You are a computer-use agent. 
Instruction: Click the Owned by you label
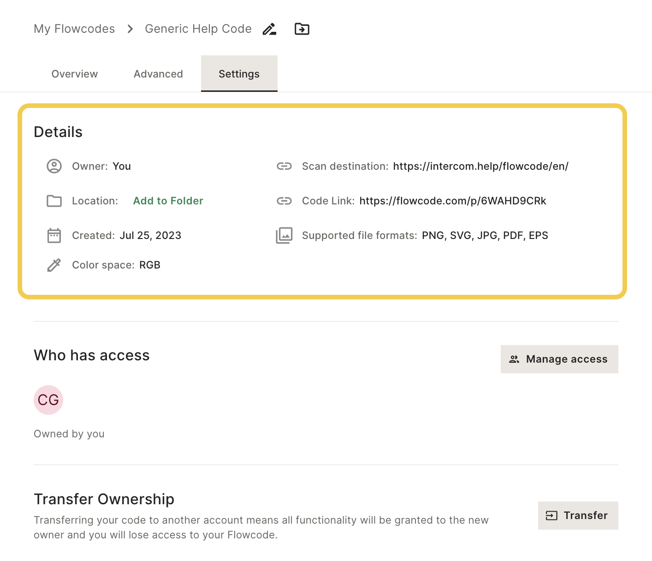click(x=69, y=434)
